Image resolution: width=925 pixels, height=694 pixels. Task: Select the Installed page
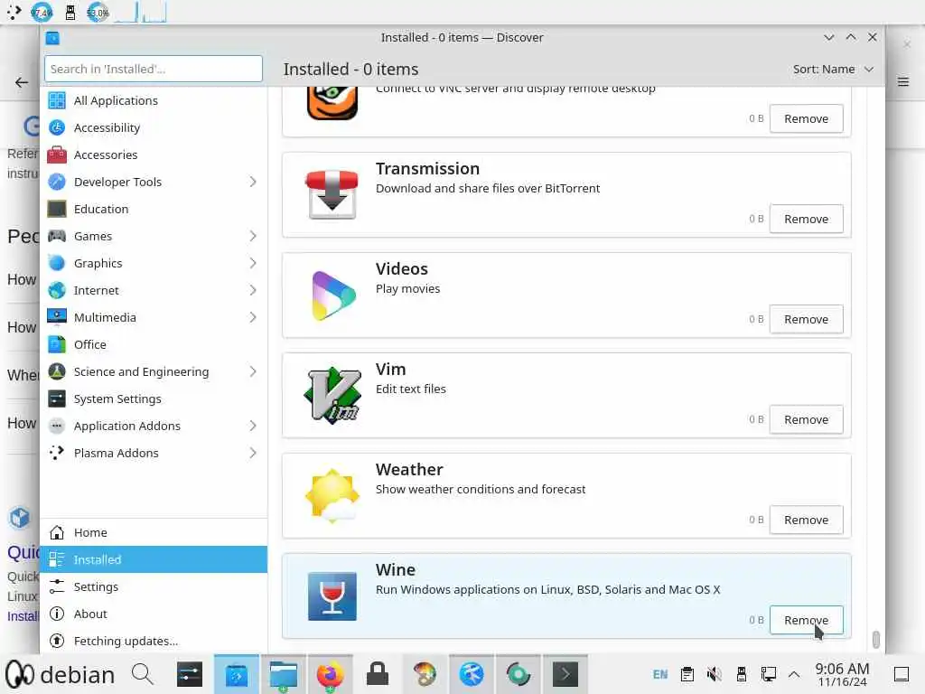[x=154, y=559]
